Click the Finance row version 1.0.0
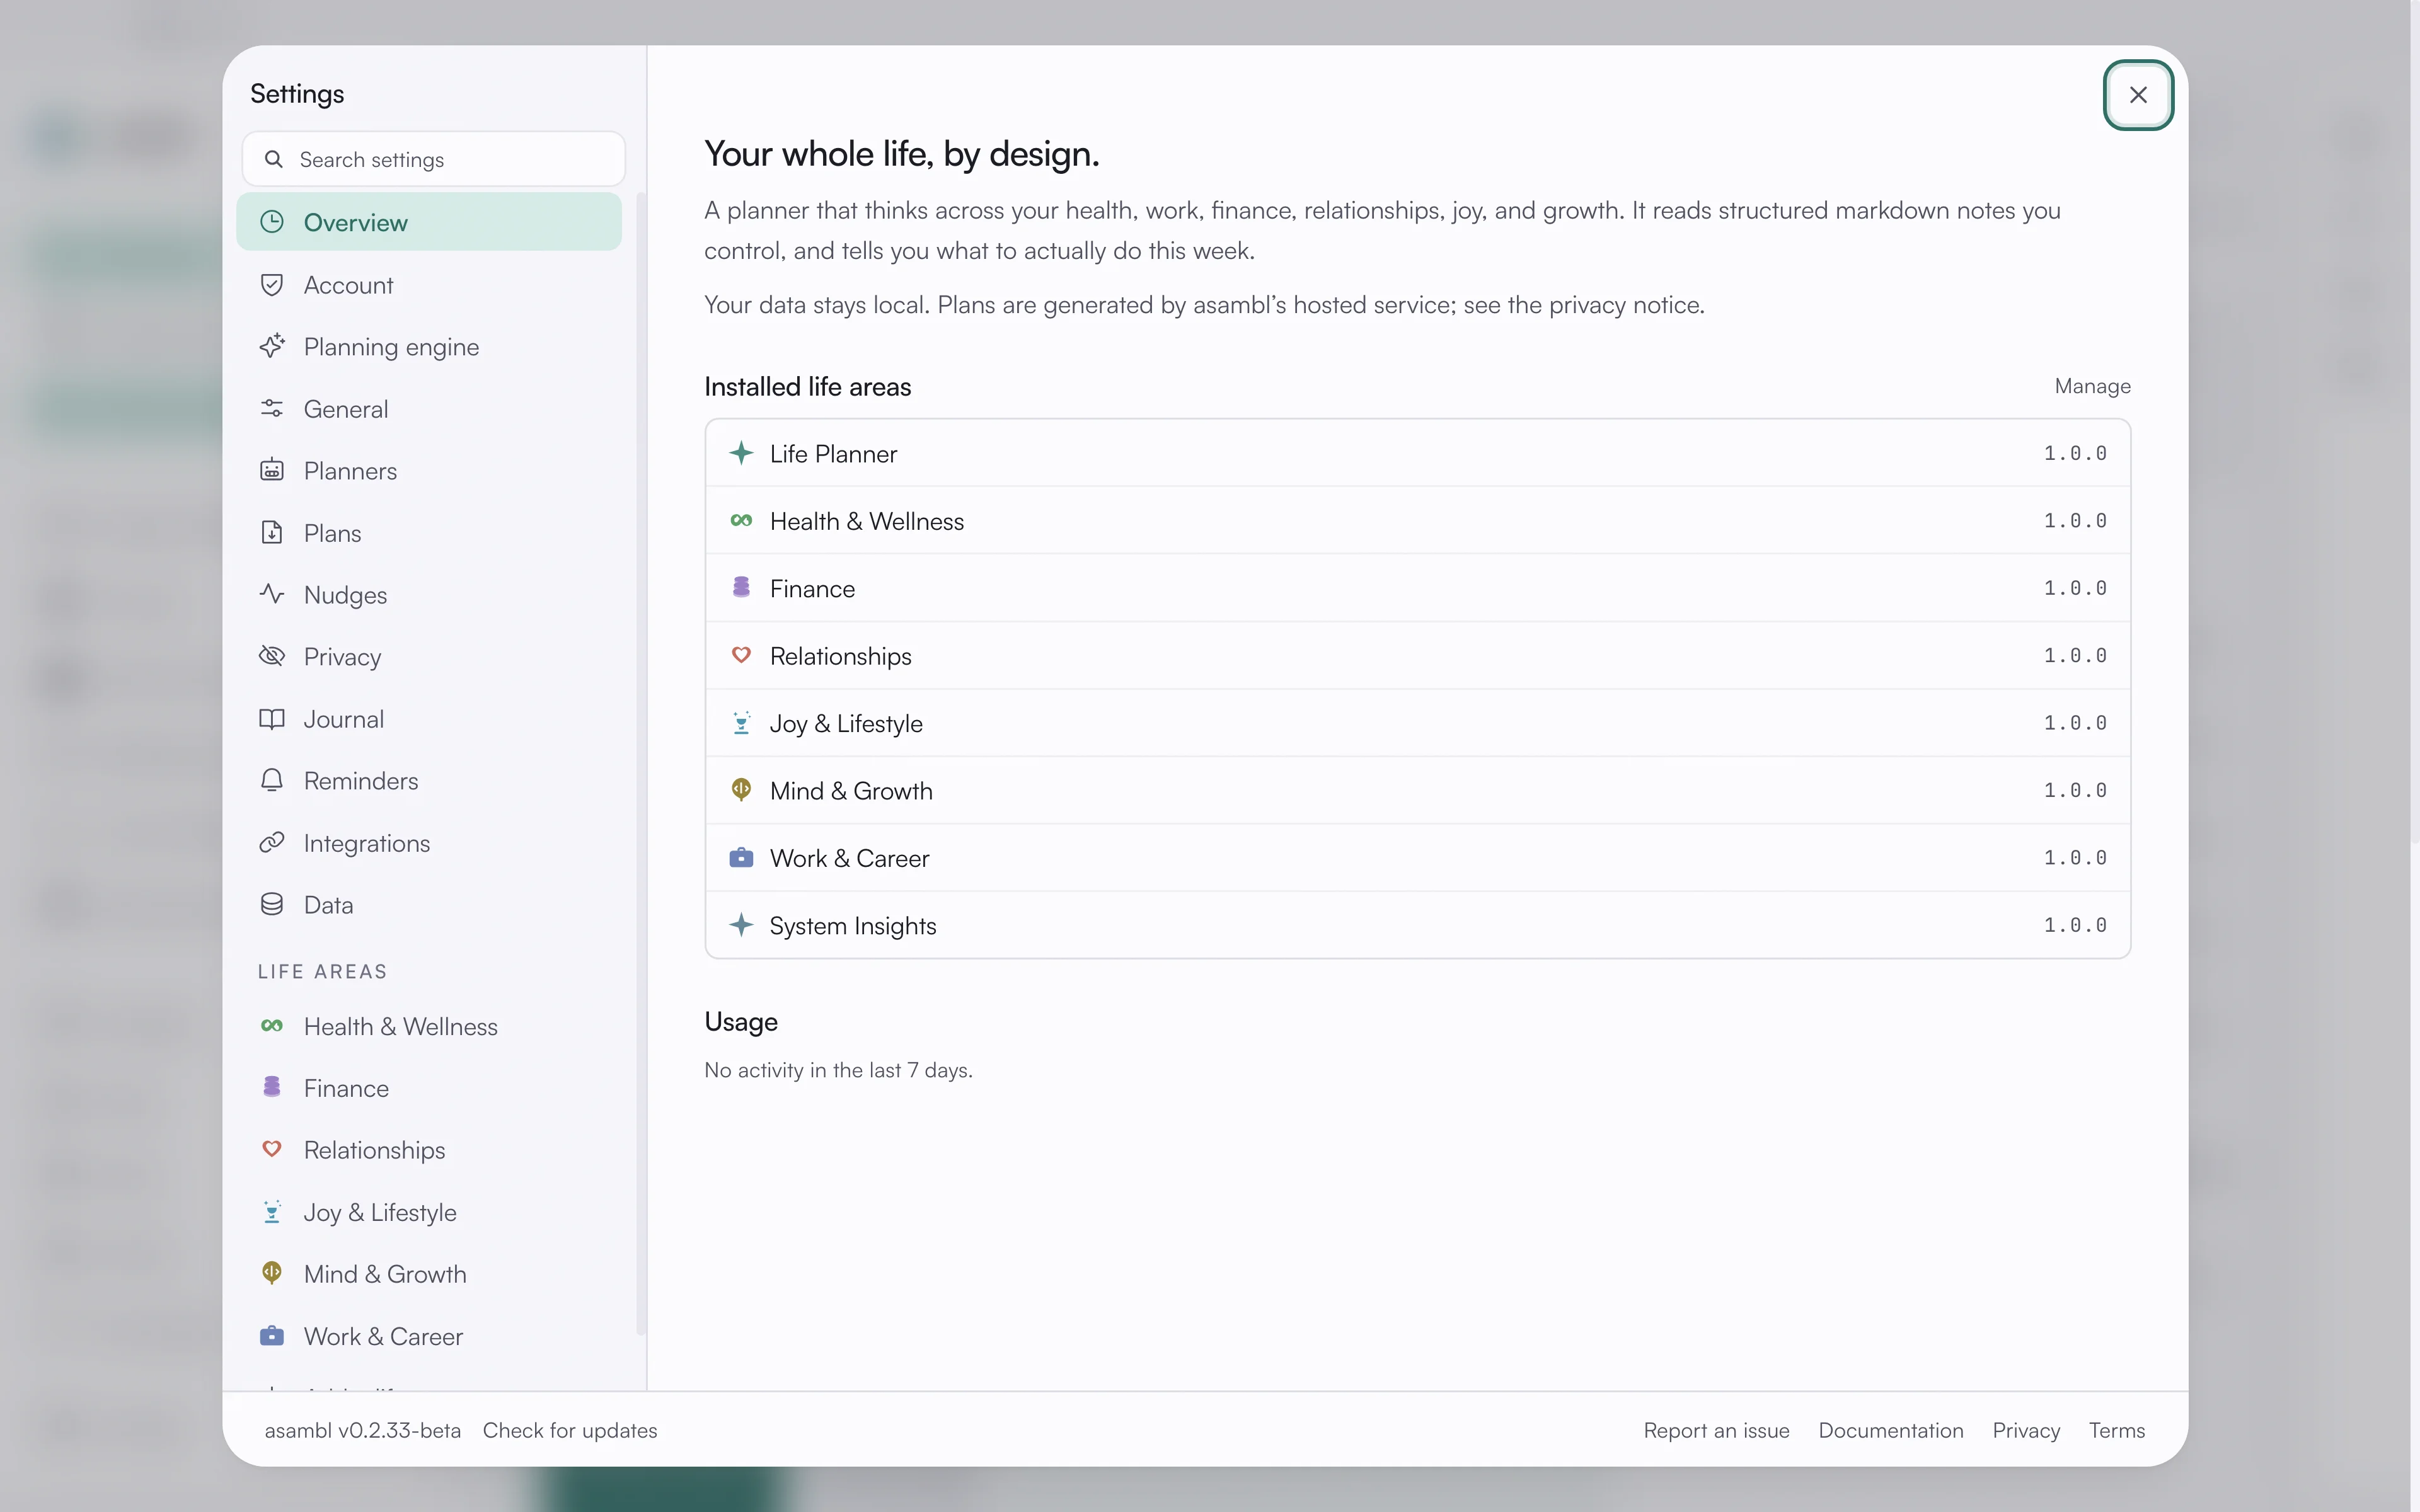 pyautogui.click(x=2075, y=588)
